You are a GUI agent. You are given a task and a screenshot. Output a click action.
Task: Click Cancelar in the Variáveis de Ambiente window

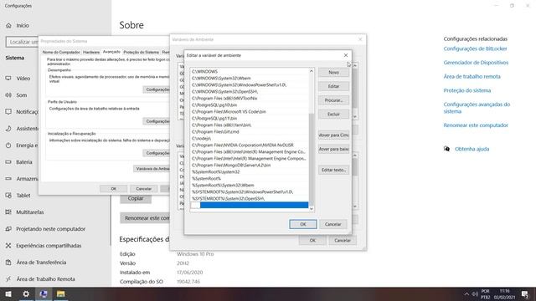[x=343, y=240]
